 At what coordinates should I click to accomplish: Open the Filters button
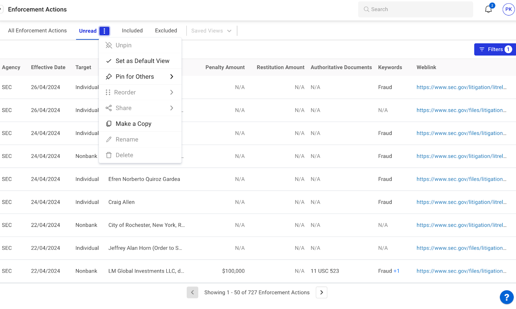point(495,49)
